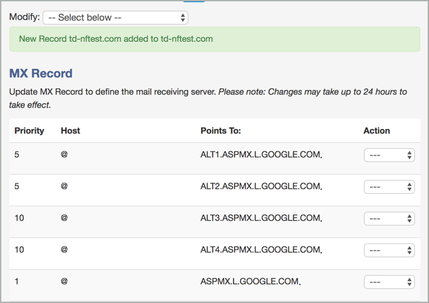
Task: Click the Priority column header
Action: 29,130
